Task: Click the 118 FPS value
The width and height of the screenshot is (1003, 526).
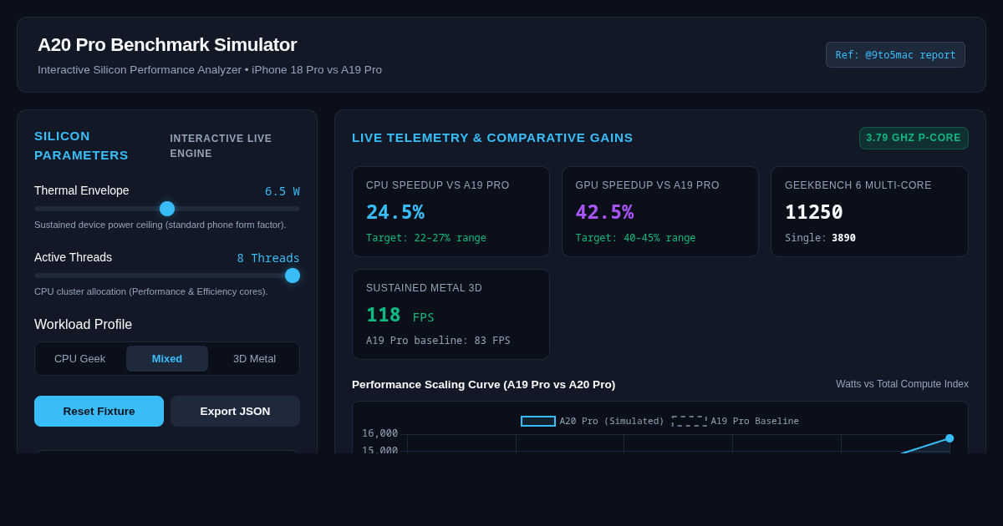Action: (x=400, y=316)
